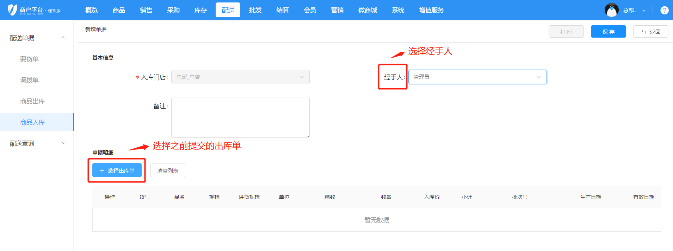The width and height of the screenshot is (673, 251).
Task: Click the 选择出库单 button
Action: (117, 170)
